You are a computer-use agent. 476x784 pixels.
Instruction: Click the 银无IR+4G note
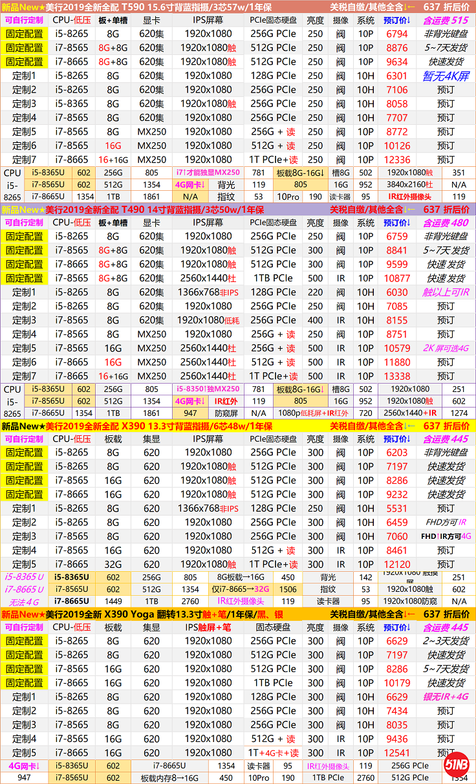pos(446,697)
